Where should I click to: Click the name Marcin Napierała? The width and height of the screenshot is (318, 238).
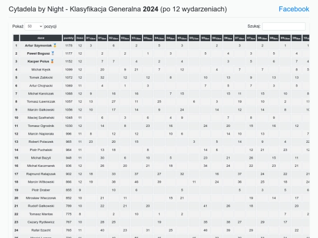tap(41, 134)
